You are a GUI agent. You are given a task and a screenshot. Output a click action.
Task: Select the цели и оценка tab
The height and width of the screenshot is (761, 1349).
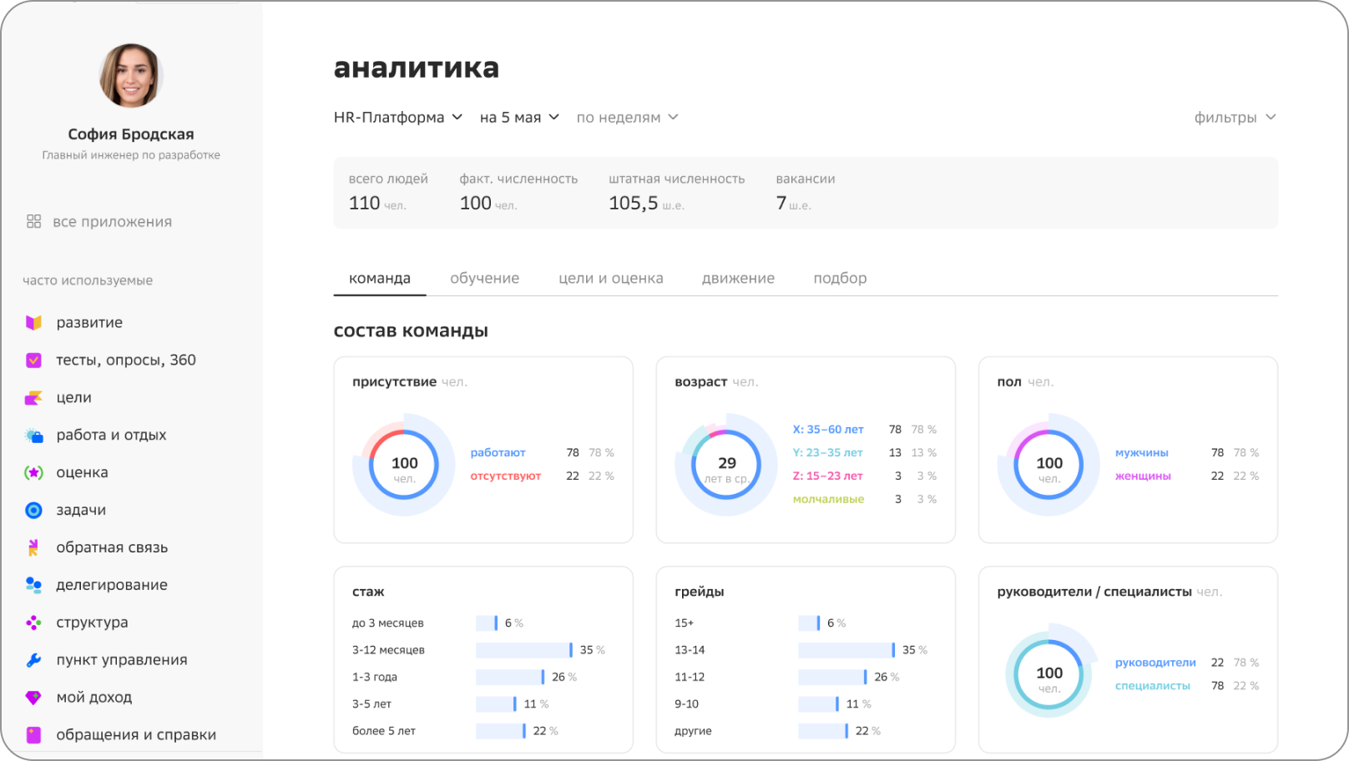[x=610, y=279]
